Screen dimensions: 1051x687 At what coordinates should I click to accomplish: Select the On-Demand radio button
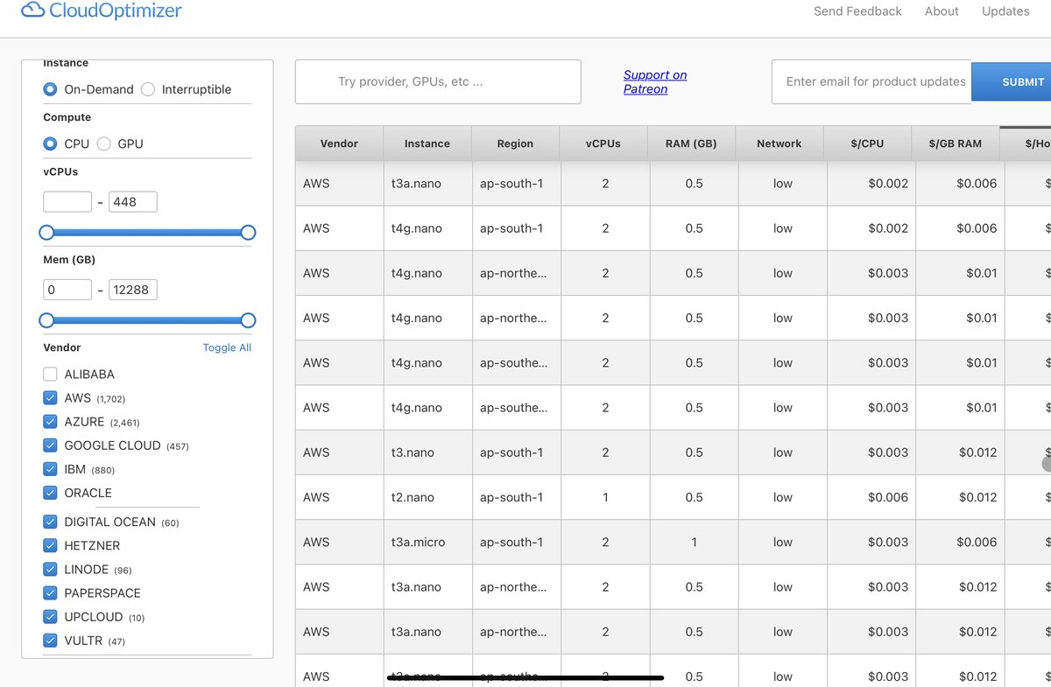click(51, 89)
